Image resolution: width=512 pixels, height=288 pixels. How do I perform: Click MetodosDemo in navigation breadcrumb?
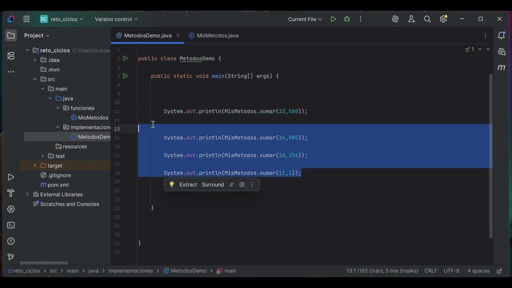(x=185, y=271)
